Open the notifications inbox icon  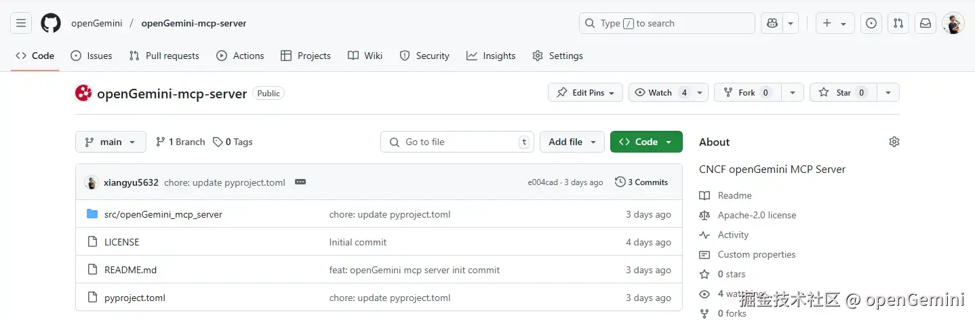tap(926, 23)
